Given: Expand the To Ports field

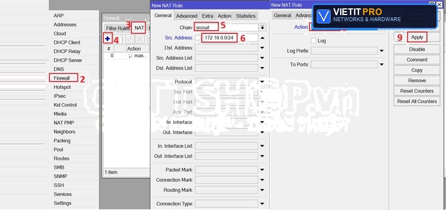Looking at the screenshot, I should pyautogui.click(x=382, y=65).
